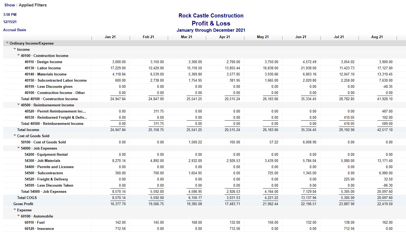Image resolution: width=406 pixels, height=232 pixels.
Task: Collapse 54000 Job Expenses triangle
Action: (19, 148)
